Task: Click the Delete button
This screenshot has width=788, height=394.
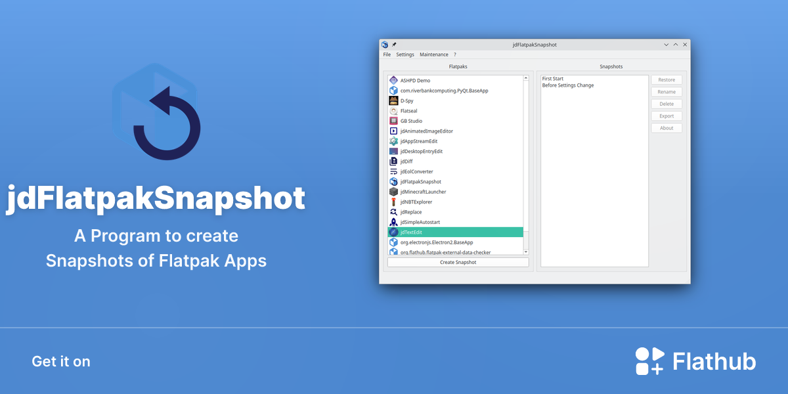Action: click(x=667, y=104)
